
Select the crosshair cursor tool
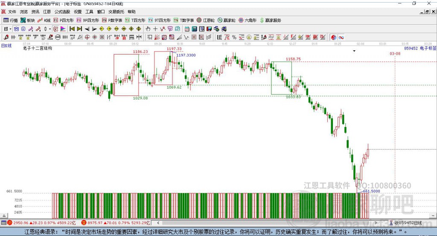155,29
